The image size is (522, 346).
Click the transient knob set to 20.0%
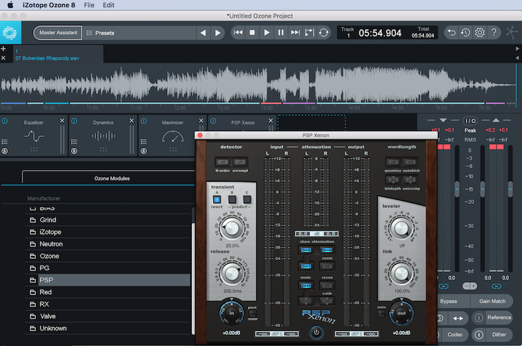pyautogui.click(x=232, y=228)
